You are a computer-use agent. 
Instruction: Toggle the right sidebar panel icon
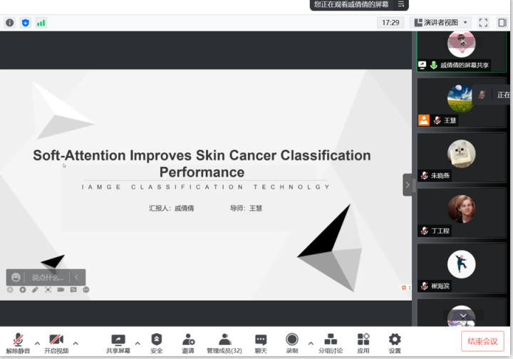pyautogui.click(x=502, y=23)
